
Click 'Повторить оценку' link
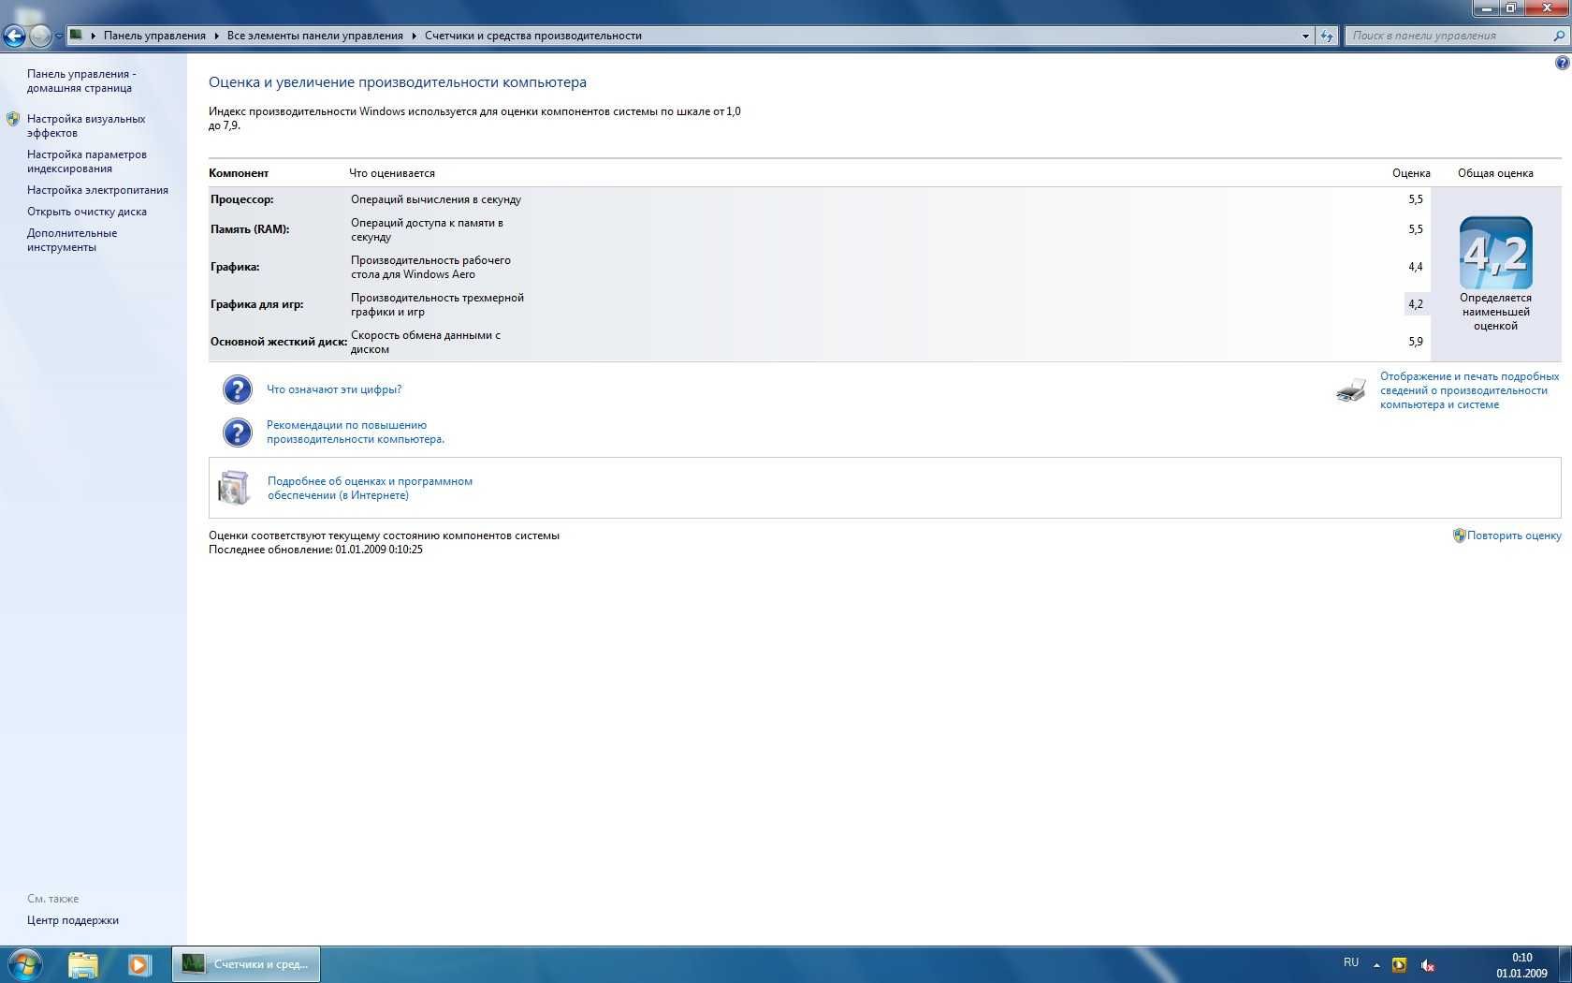pos(1514,536)
